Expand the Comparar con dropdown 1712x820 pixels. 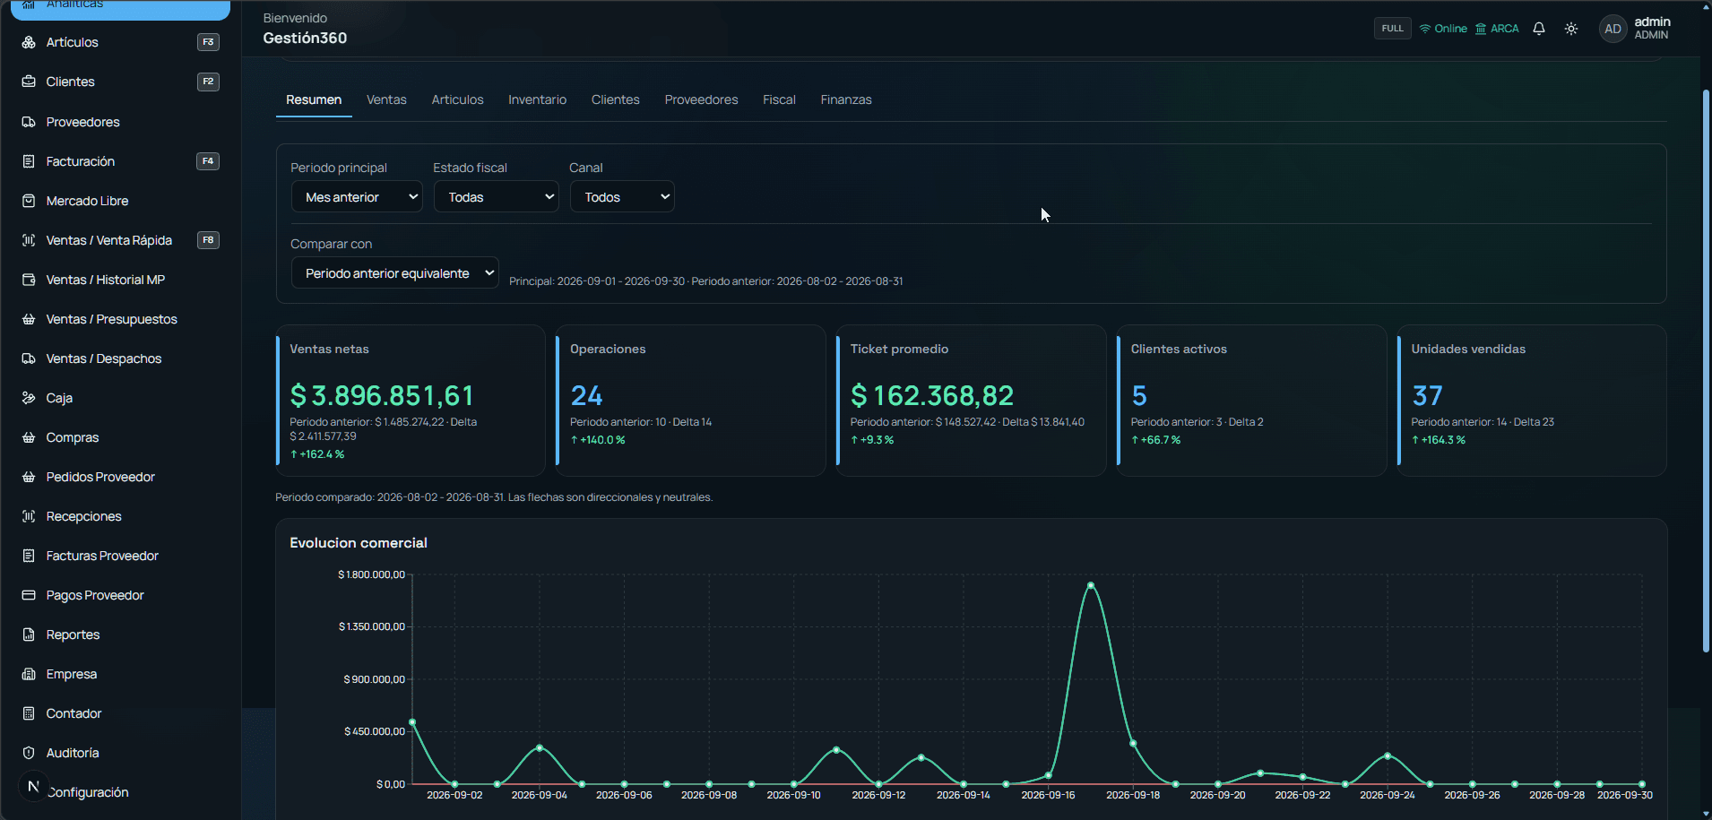[x=394, y=273]
